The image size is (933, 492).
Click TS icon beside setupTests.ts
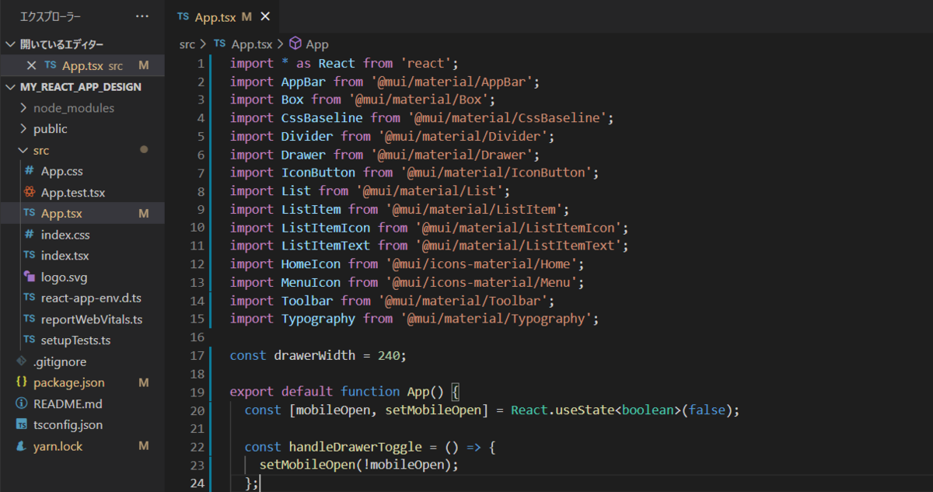(29, 340)
